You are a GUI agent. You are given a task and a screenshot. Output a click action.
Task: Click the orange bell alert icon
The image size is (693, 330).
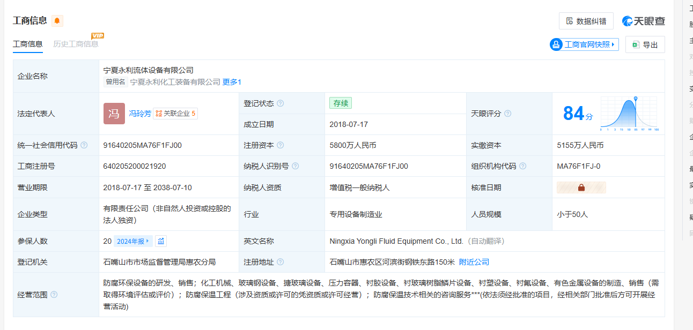click(57, 21)
